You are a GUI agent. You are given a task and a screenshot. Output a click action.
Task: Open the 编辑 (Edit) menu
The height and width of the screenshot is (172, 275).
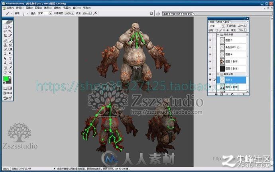(20, 8)
